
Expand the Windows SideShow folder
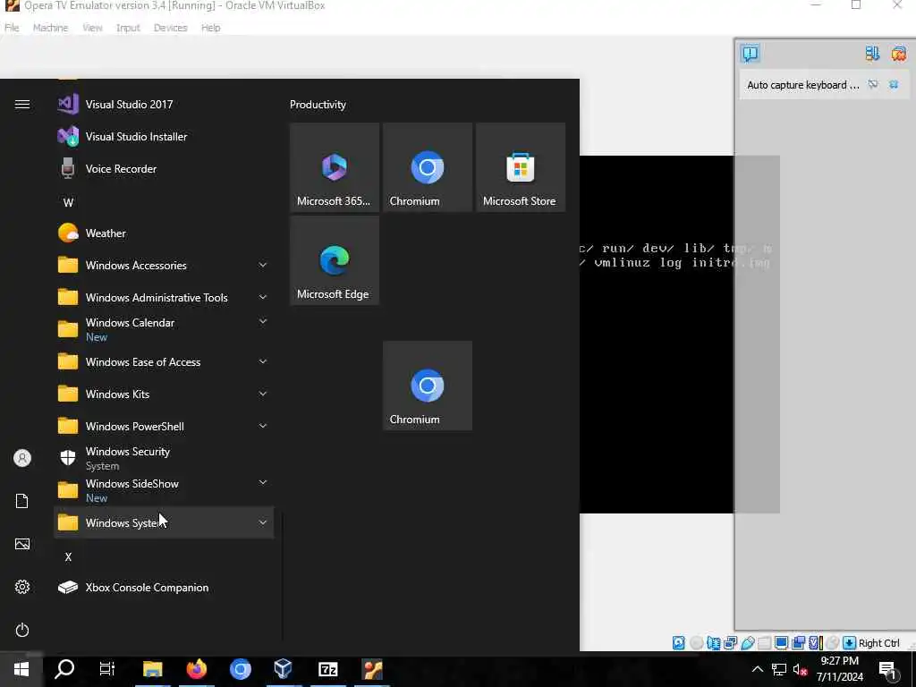coord(263,482)
